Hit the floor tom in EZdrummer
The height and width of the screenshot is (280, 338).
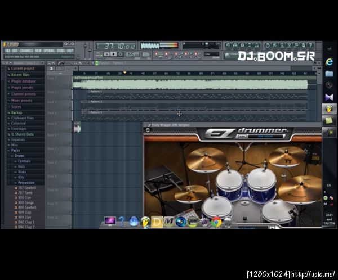coord(279,211)
